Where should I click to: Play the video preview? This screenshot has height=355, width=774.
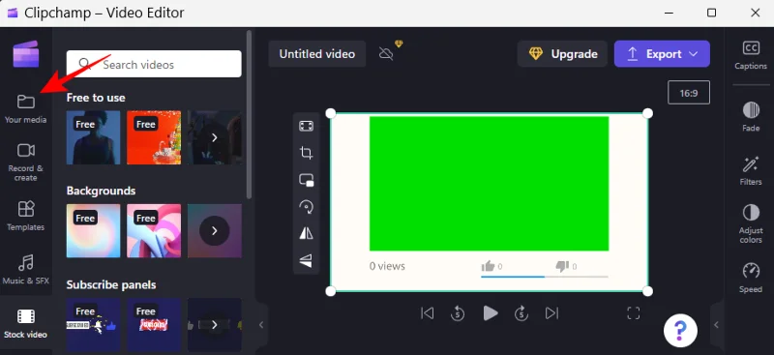[x=491, y=313]
